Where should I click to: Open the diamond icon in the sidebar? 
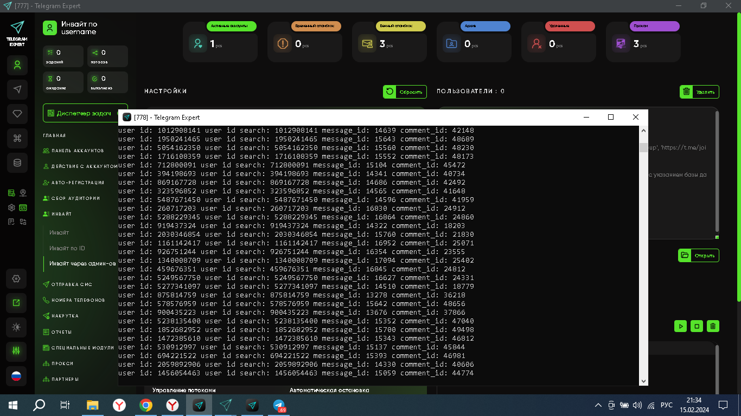click(x=17, y=114)
